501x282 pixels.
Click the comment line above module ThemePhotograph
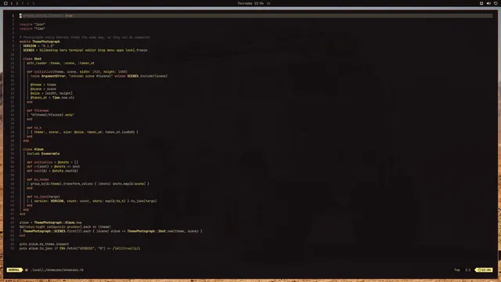pos(85,37)
